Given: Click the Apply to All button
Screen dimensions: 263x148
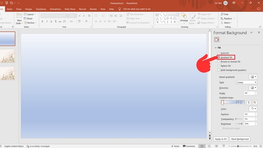Looking at the screenshot, I should [x=221, y=139].
